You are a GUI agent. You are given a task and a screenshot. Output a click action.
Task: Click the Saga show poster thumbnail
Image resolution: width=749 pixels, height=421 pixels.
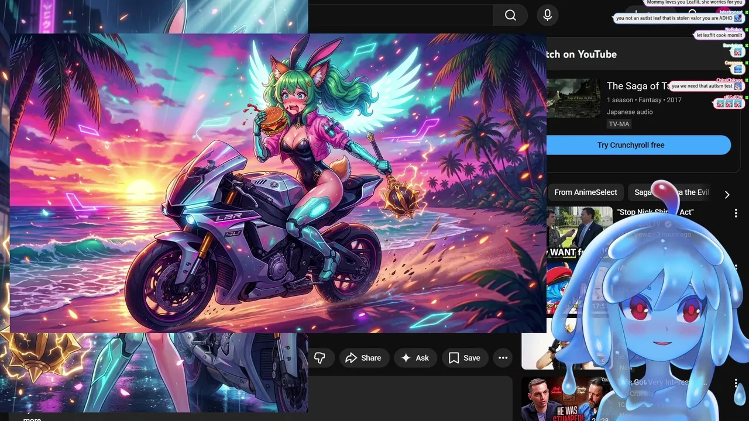pos(573,98)
